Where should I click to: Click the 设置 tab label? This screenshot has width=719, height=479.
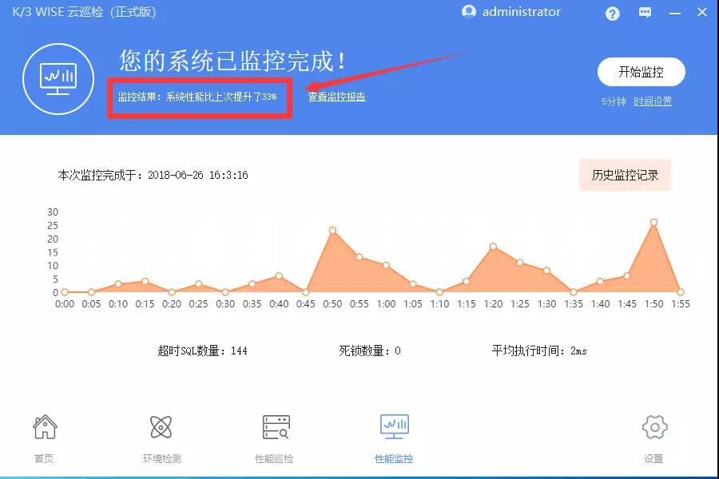point(653,458)
